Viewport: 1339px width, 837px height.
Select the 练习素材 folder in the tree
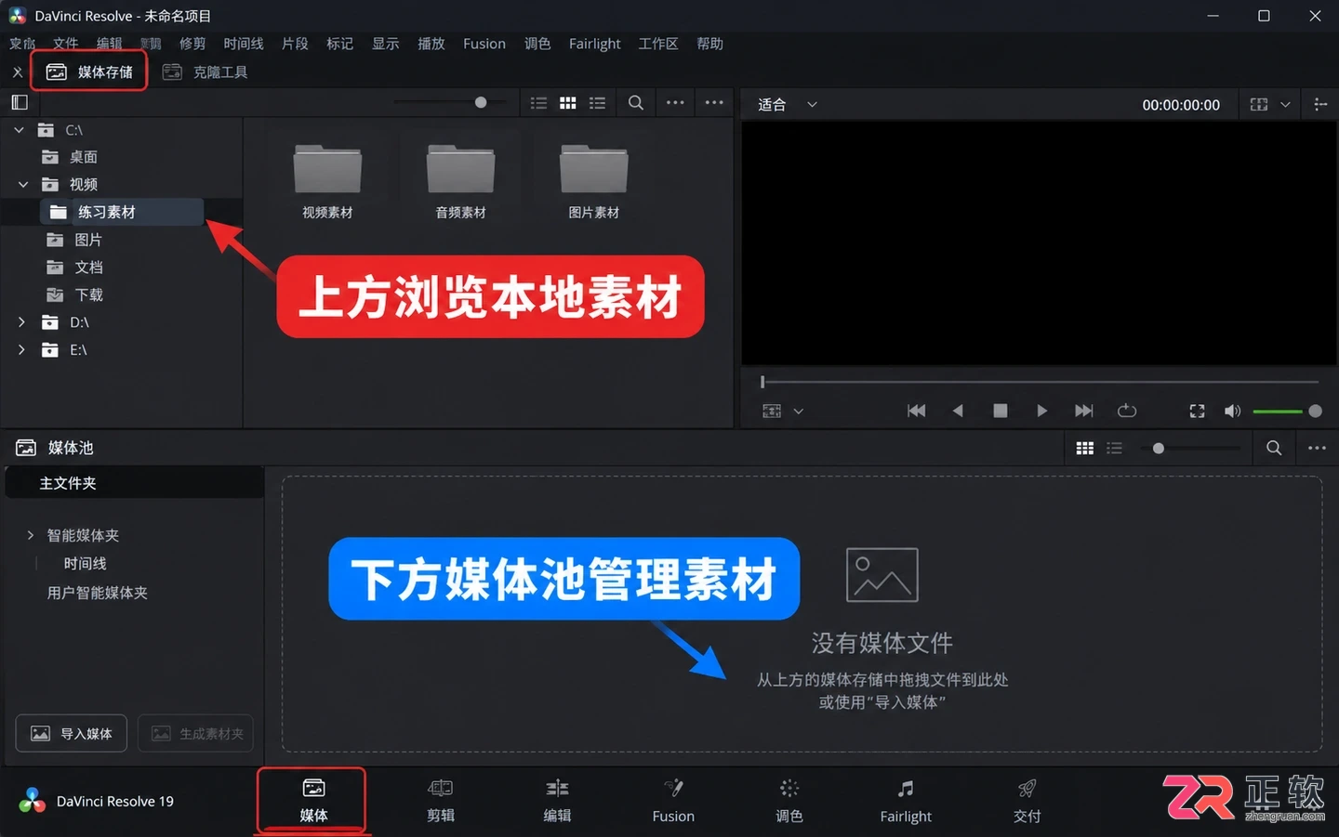(122, 212)
